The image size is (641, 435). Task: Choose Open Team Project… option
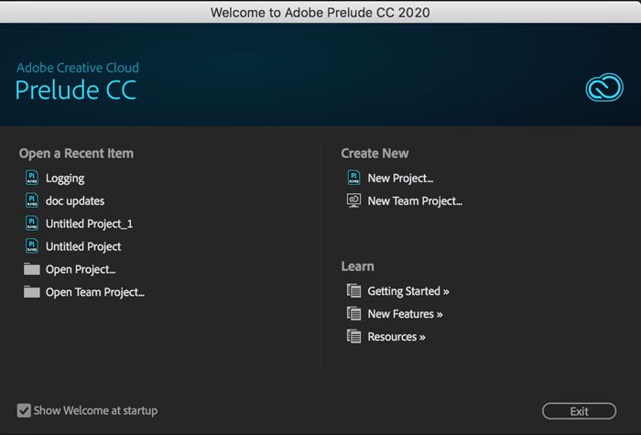[x=95, y=292]
